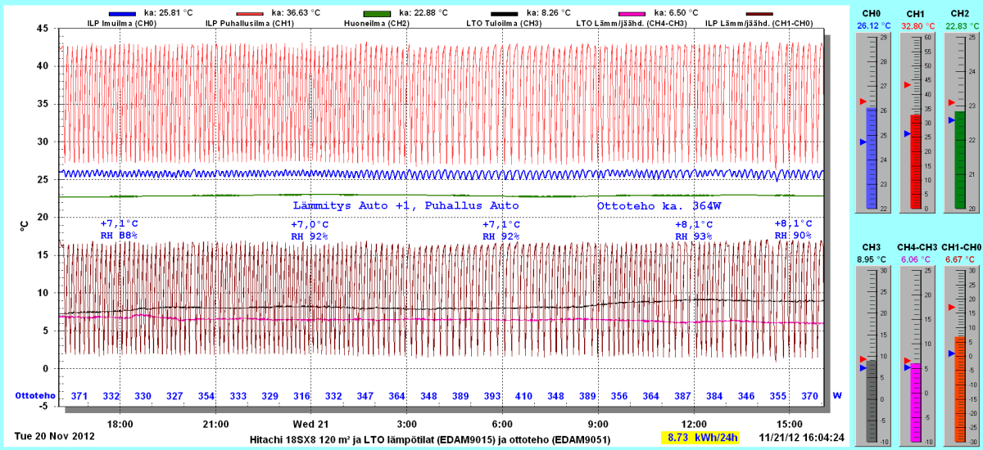Click the annotation RH 93%

[x=693, y=236]
